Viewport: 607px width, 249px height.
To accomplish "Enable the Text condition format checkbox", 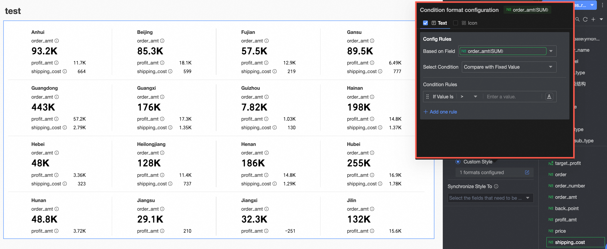I will 425,23.
